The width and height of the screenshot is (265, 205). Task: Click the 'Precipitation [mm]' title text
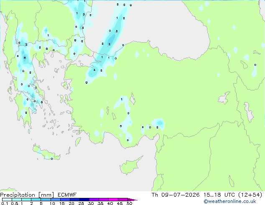click(27, 195)
